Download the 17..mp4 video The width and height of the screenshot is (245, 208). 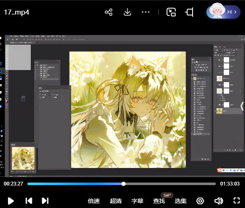pos(127,12)
